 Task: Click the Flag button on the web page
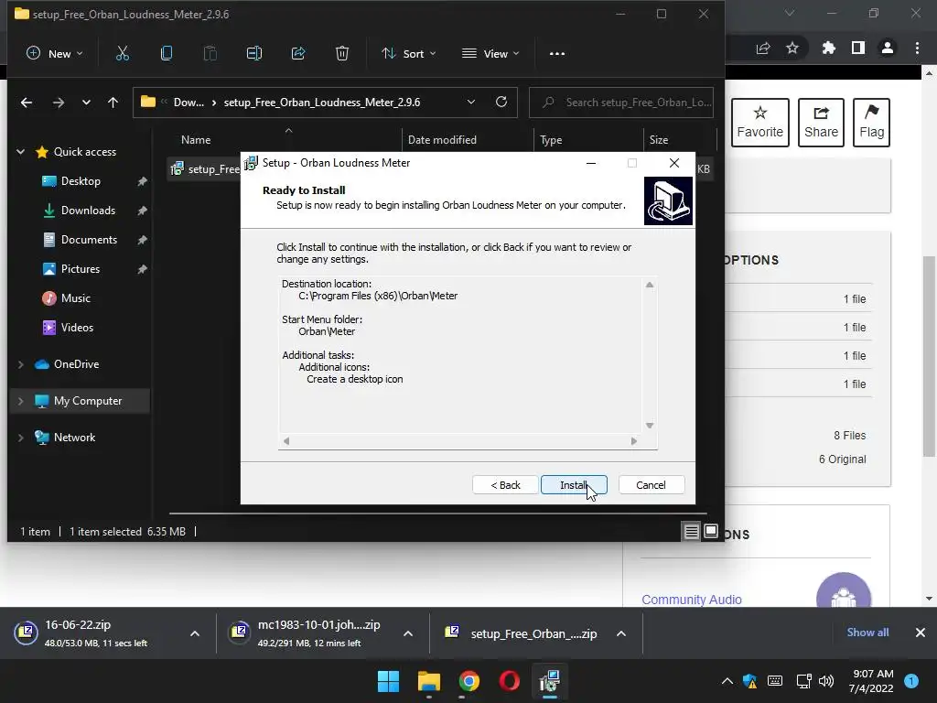tap(871, 123)
